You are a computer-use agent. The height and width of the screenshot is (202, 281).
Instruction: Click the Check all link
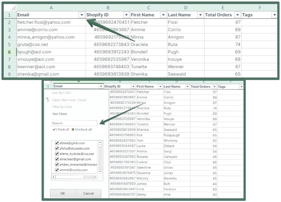click(61, 129)
